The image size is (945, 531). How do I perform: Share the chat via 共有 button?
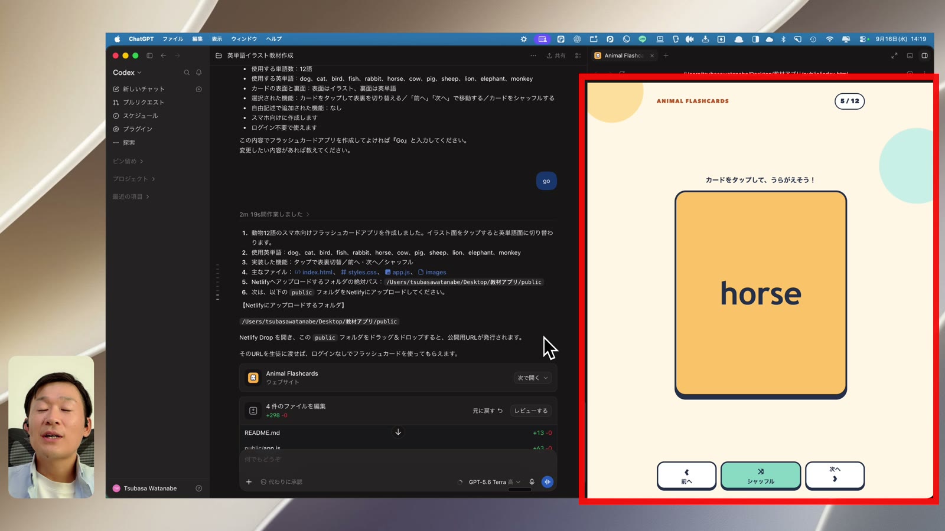556,55
